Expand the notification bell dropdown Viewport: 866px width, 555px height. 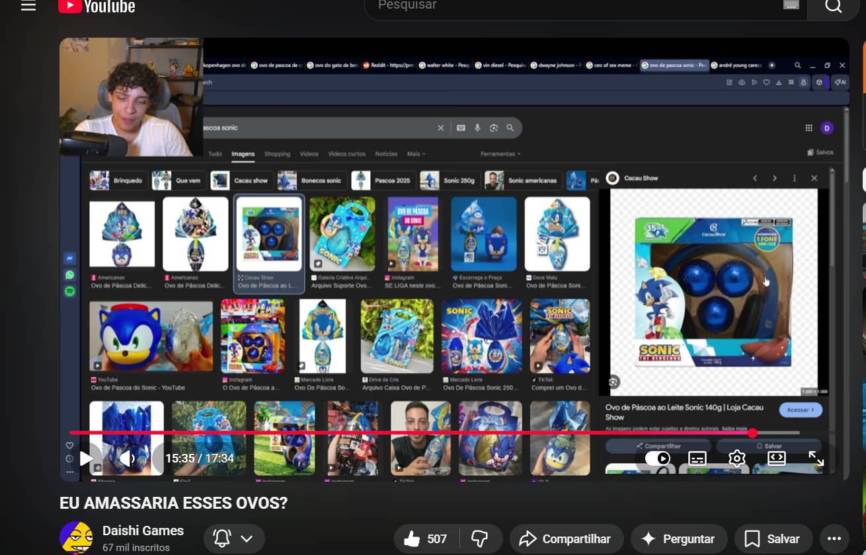pyautogui.click(x=234, y=539)
